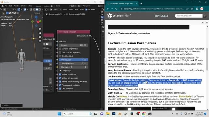This screenshot has width=209, height=117.
Task: Click the Z axis of the viewport gizmo
Action: pyautogui.click(x=36, y=17)
